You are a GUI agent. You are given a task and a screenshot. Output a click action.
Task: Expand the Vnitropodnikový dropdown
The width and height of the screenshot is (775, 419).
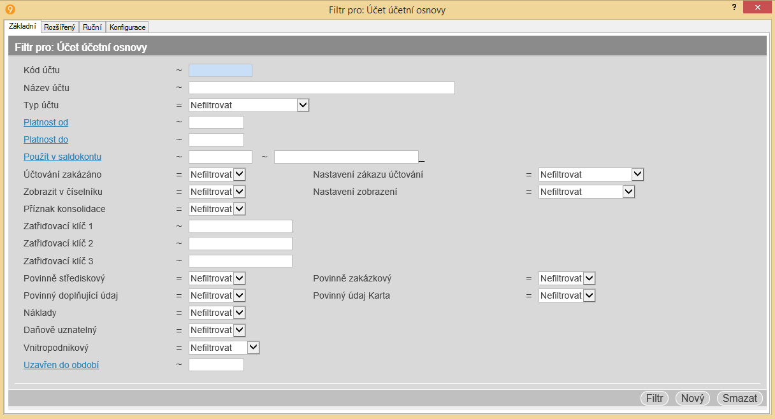224,348
